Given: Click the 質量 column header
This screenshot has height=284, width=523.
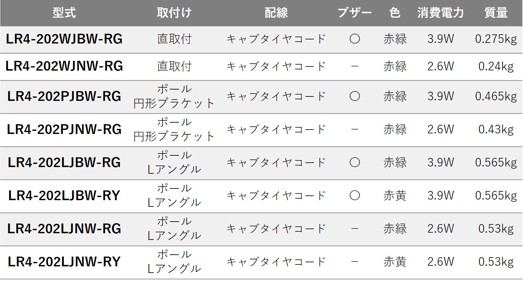Looking at the screenshot, I should (x=496, y=13).
